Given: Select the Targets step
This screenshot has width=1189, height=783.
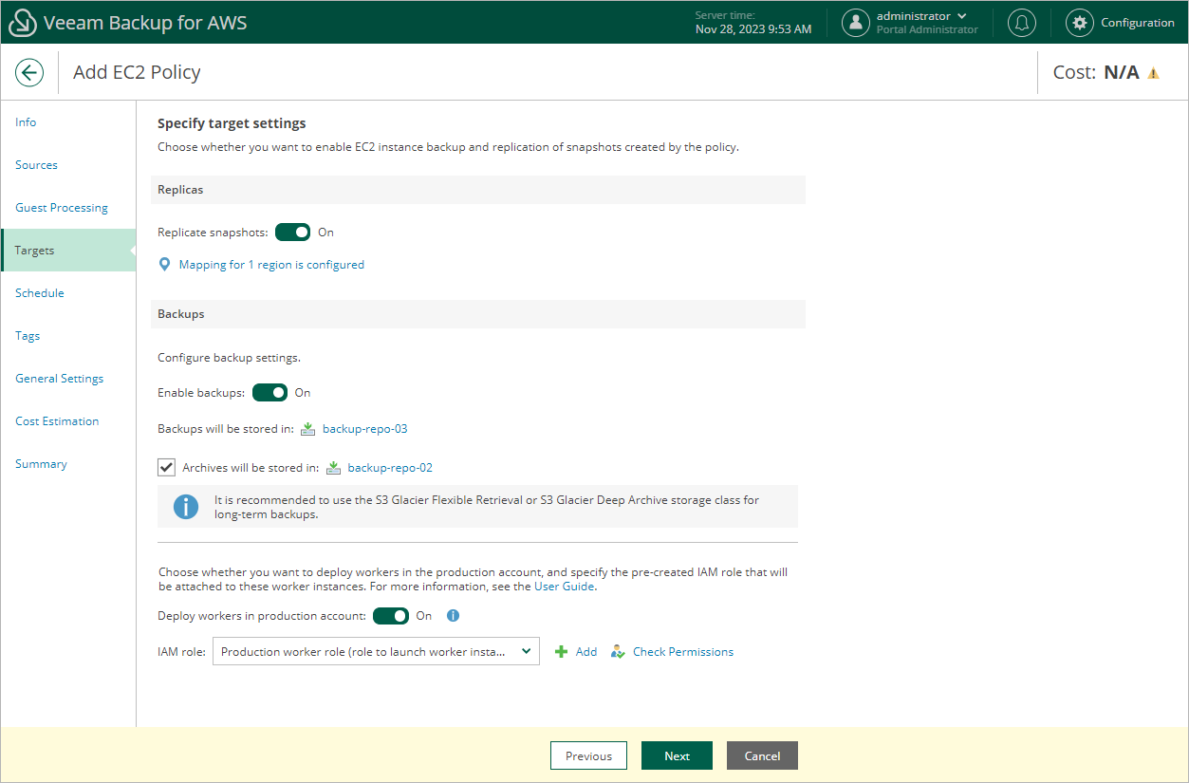Looking at the screenshot, I should (68, 251).
